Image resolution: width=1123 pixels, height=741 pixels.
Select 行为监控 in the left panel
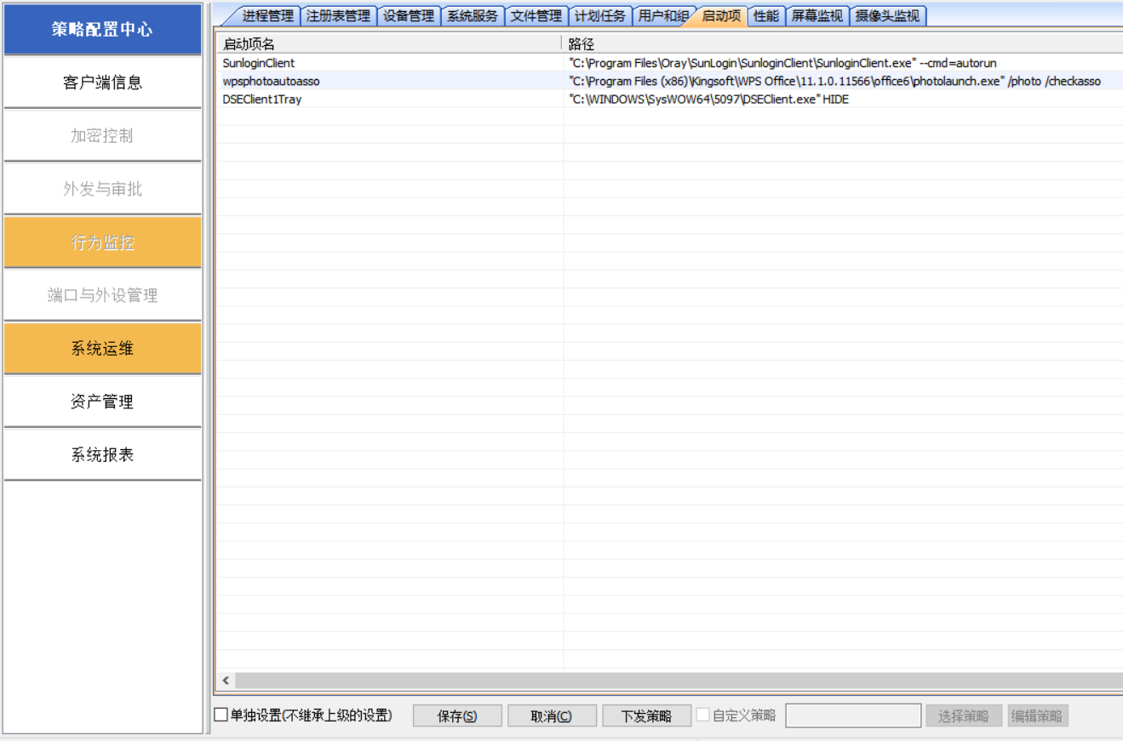click(x=102, y=242)
